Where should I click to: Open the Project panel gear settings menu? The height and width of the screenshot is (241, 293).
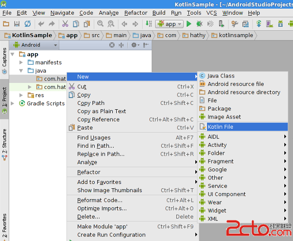135,45
